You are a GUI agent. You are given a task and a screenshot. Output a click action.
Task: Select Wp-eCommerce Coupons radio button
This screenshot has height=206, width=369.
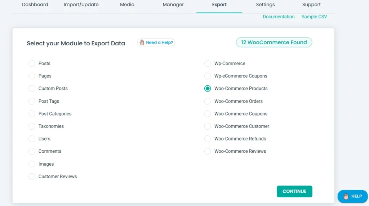click(x=208, y=76)
